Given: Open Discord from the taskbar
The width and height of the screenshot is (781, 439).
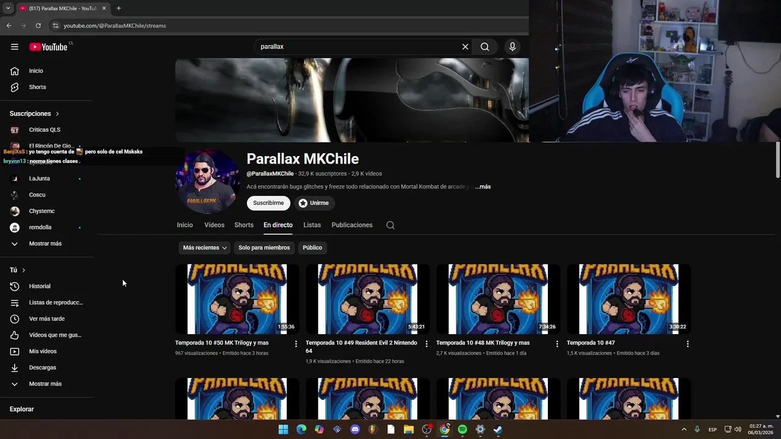Looking at the screenshot, I should [355, 429].
